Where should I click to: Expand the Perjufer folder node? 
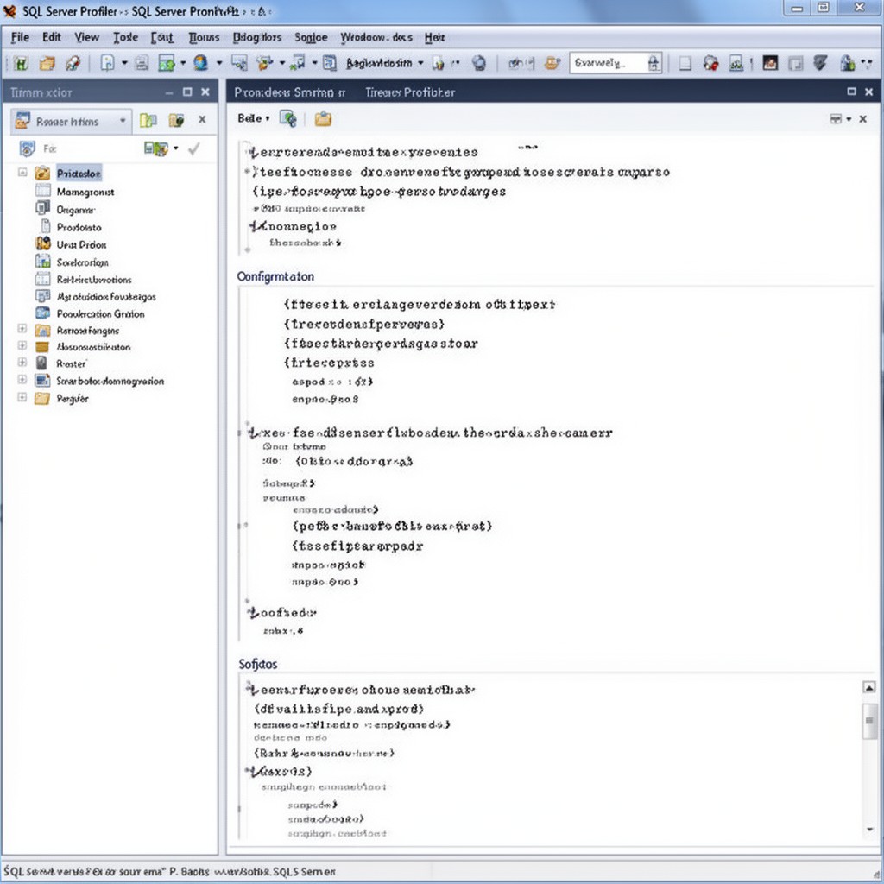(x=22, y=397)
